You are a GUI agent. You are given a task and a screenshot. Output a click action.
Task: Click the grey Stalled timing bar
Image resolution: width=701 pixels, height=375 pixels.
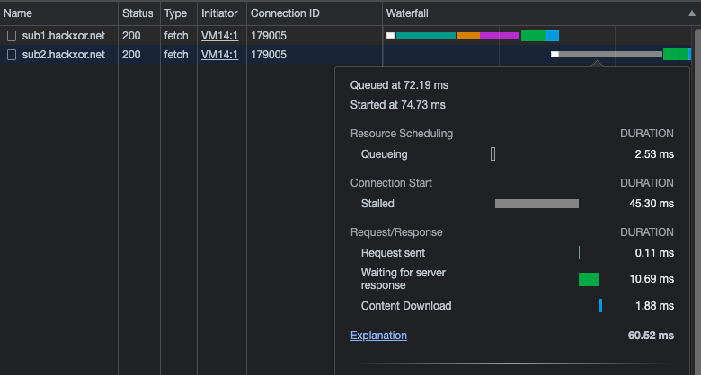(537, 204)
